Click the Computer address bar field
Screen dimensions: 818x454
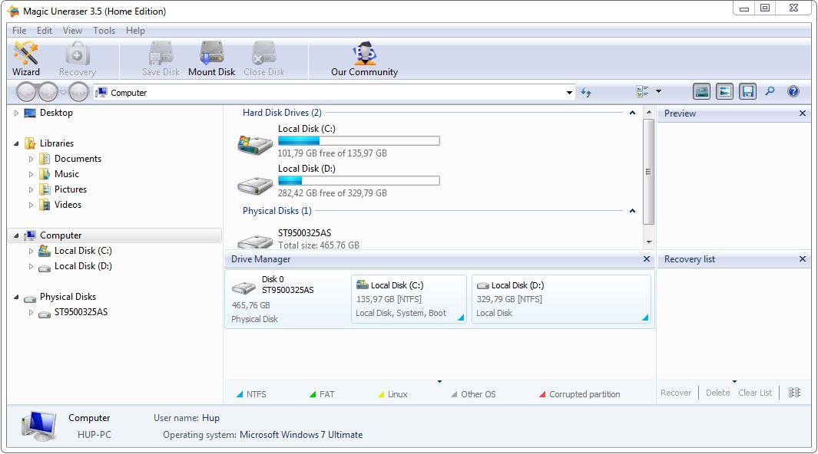pos(335,93)
